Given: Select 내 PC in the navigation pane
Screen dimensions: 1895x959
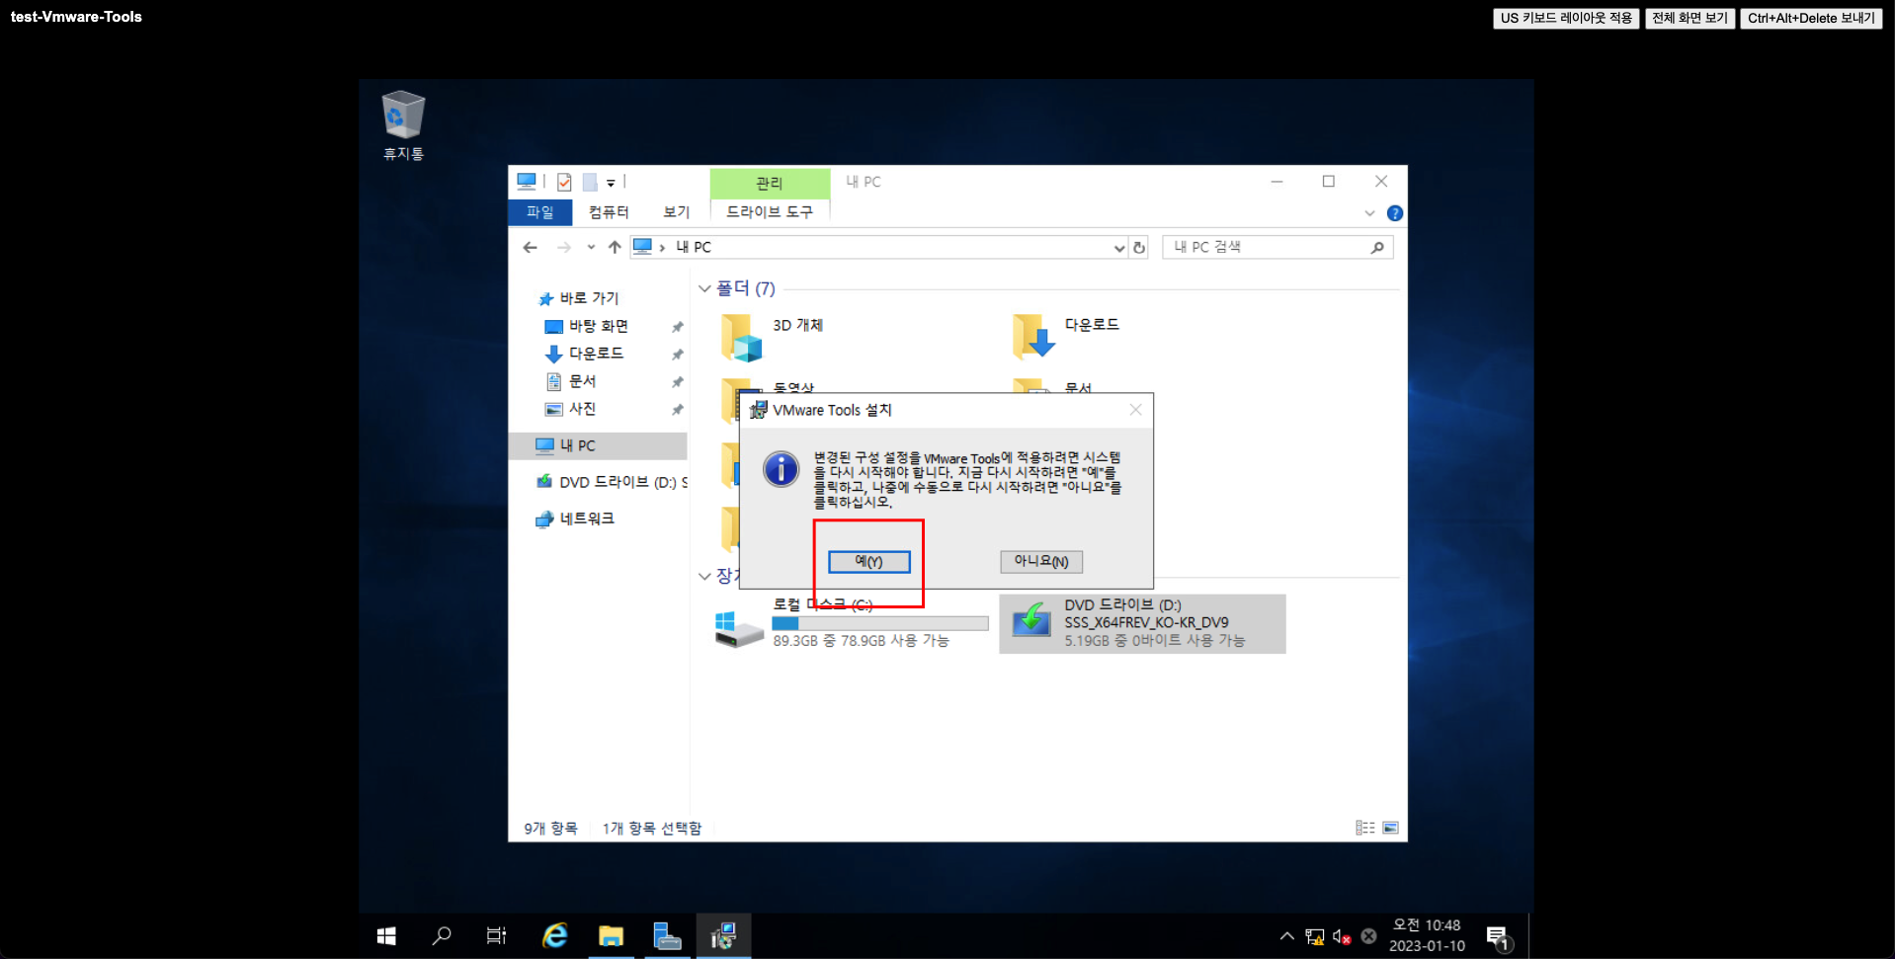Looking at the screenshot, I should pyautogui.click(x=598, y=445).
